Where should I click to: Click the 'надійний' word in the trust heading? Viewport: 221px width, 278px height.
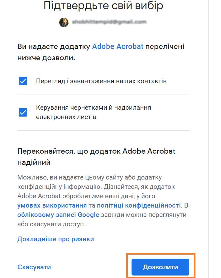click(34, 162)
